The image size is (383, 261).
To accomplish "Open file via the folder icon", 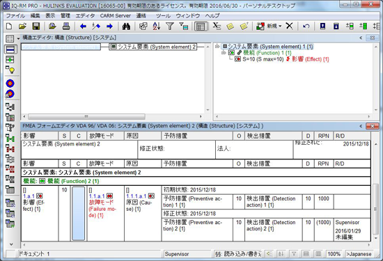I will point(22,26).
